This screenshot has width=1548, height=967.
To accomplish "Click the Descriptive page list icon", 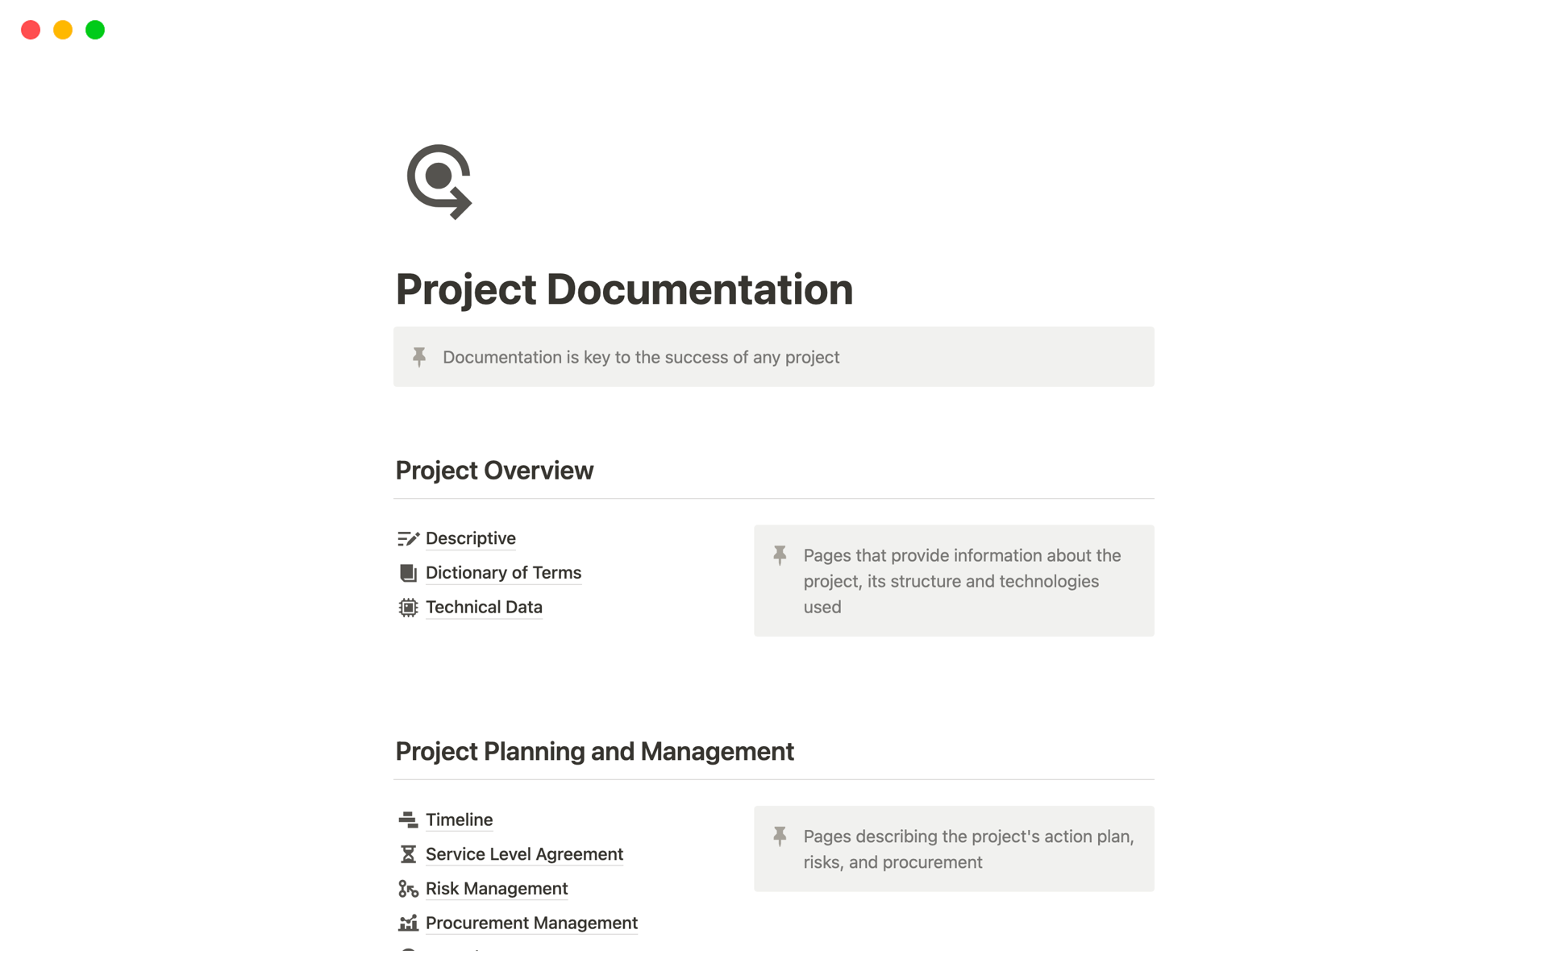I will click(x=408, y=537).
